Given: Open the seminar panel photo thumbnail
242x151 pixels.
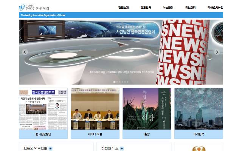Looking at the screenshot, I should (95, 109).
